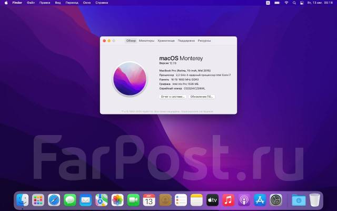This screenshot has width=337, height=211.
Task: Open Contacts app in the dock
Action: tap(165, 200)
